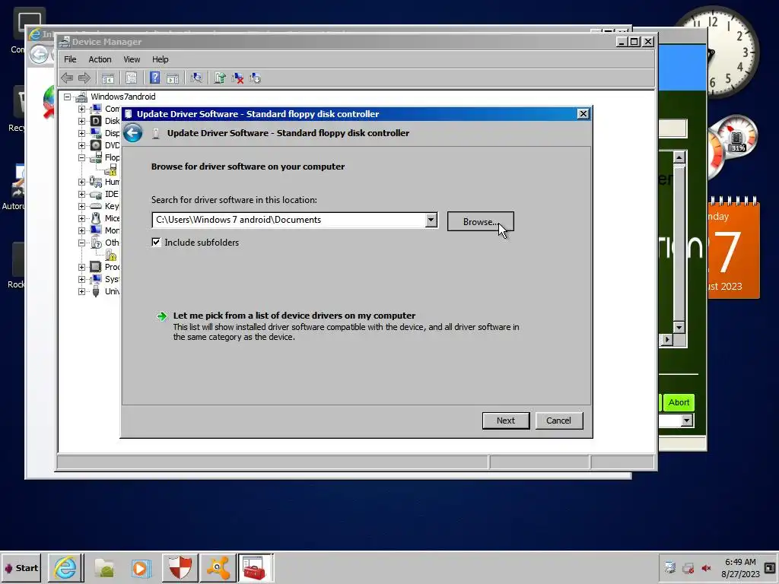
Task: Open the Action menu in Device Manager
Action: [100, 59]
